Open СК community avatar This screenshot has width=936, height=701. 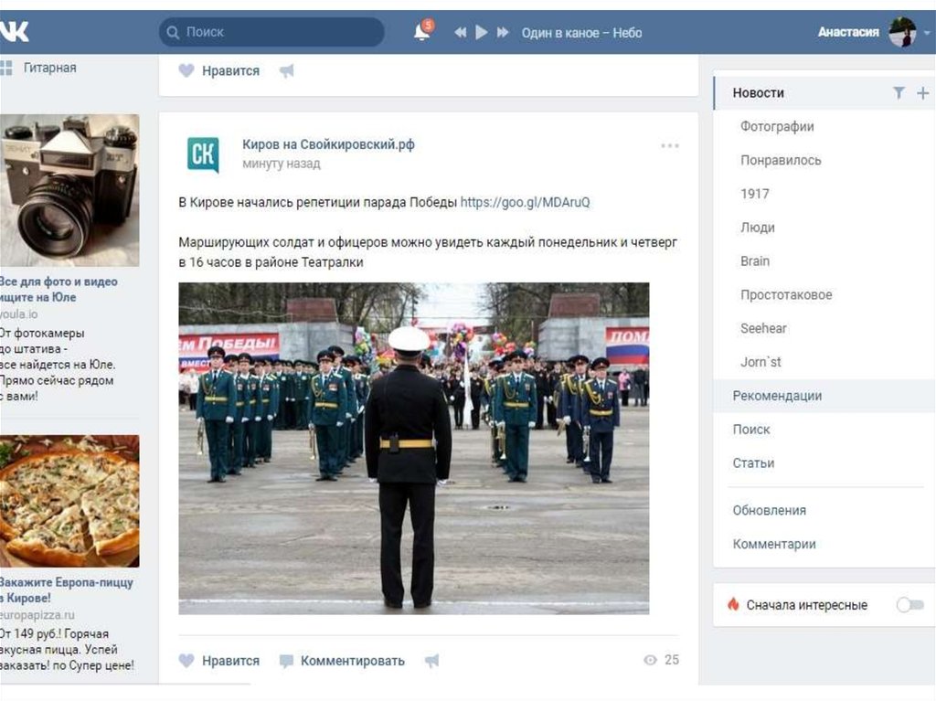click(203, 154)
